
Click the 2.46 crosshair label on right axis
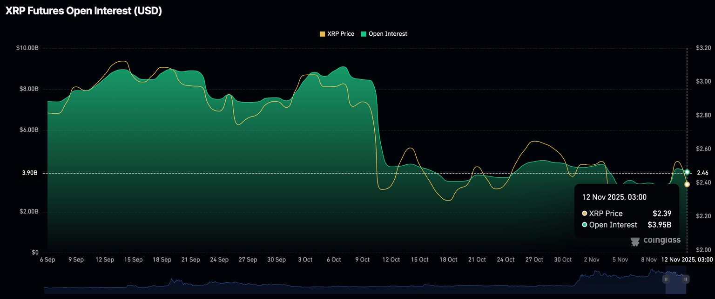(x=702, y=173)
